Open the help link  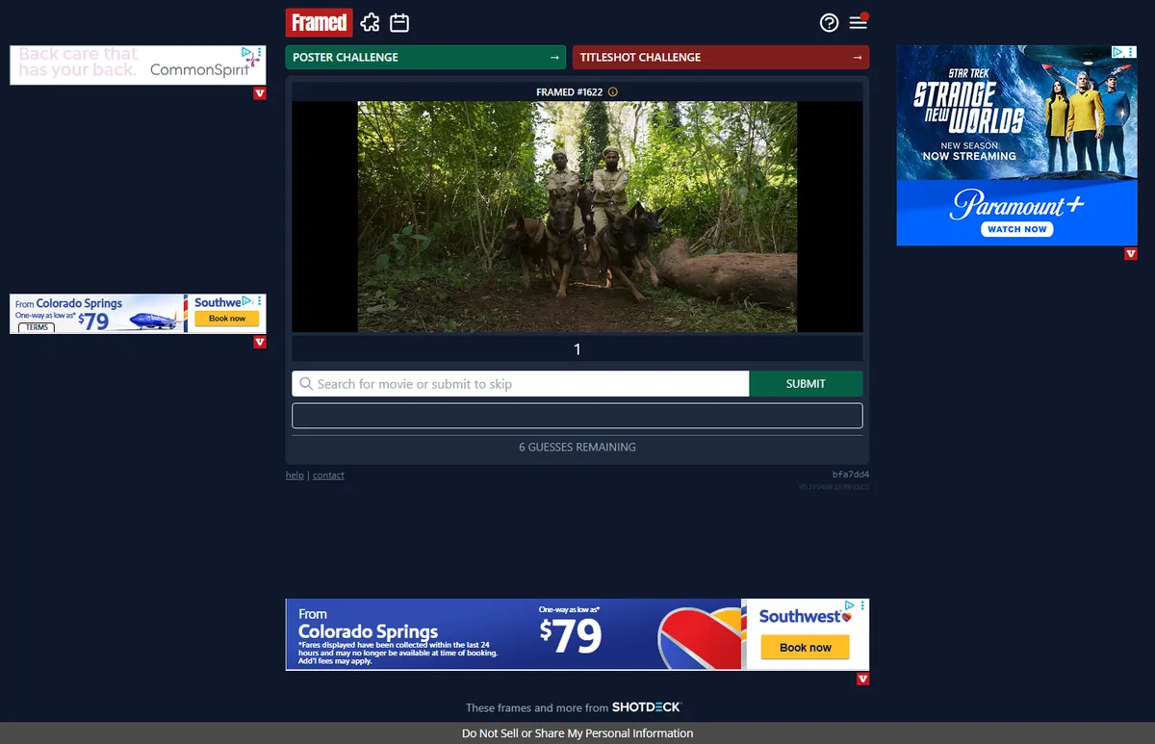(295, 475)
